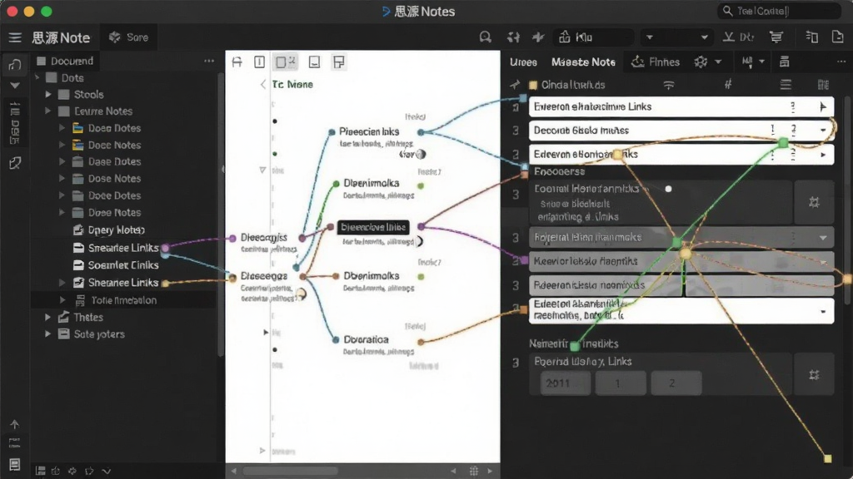Click the pin icon beside Cindal header
The image size is (853, 479).
(x=515, y=85)
